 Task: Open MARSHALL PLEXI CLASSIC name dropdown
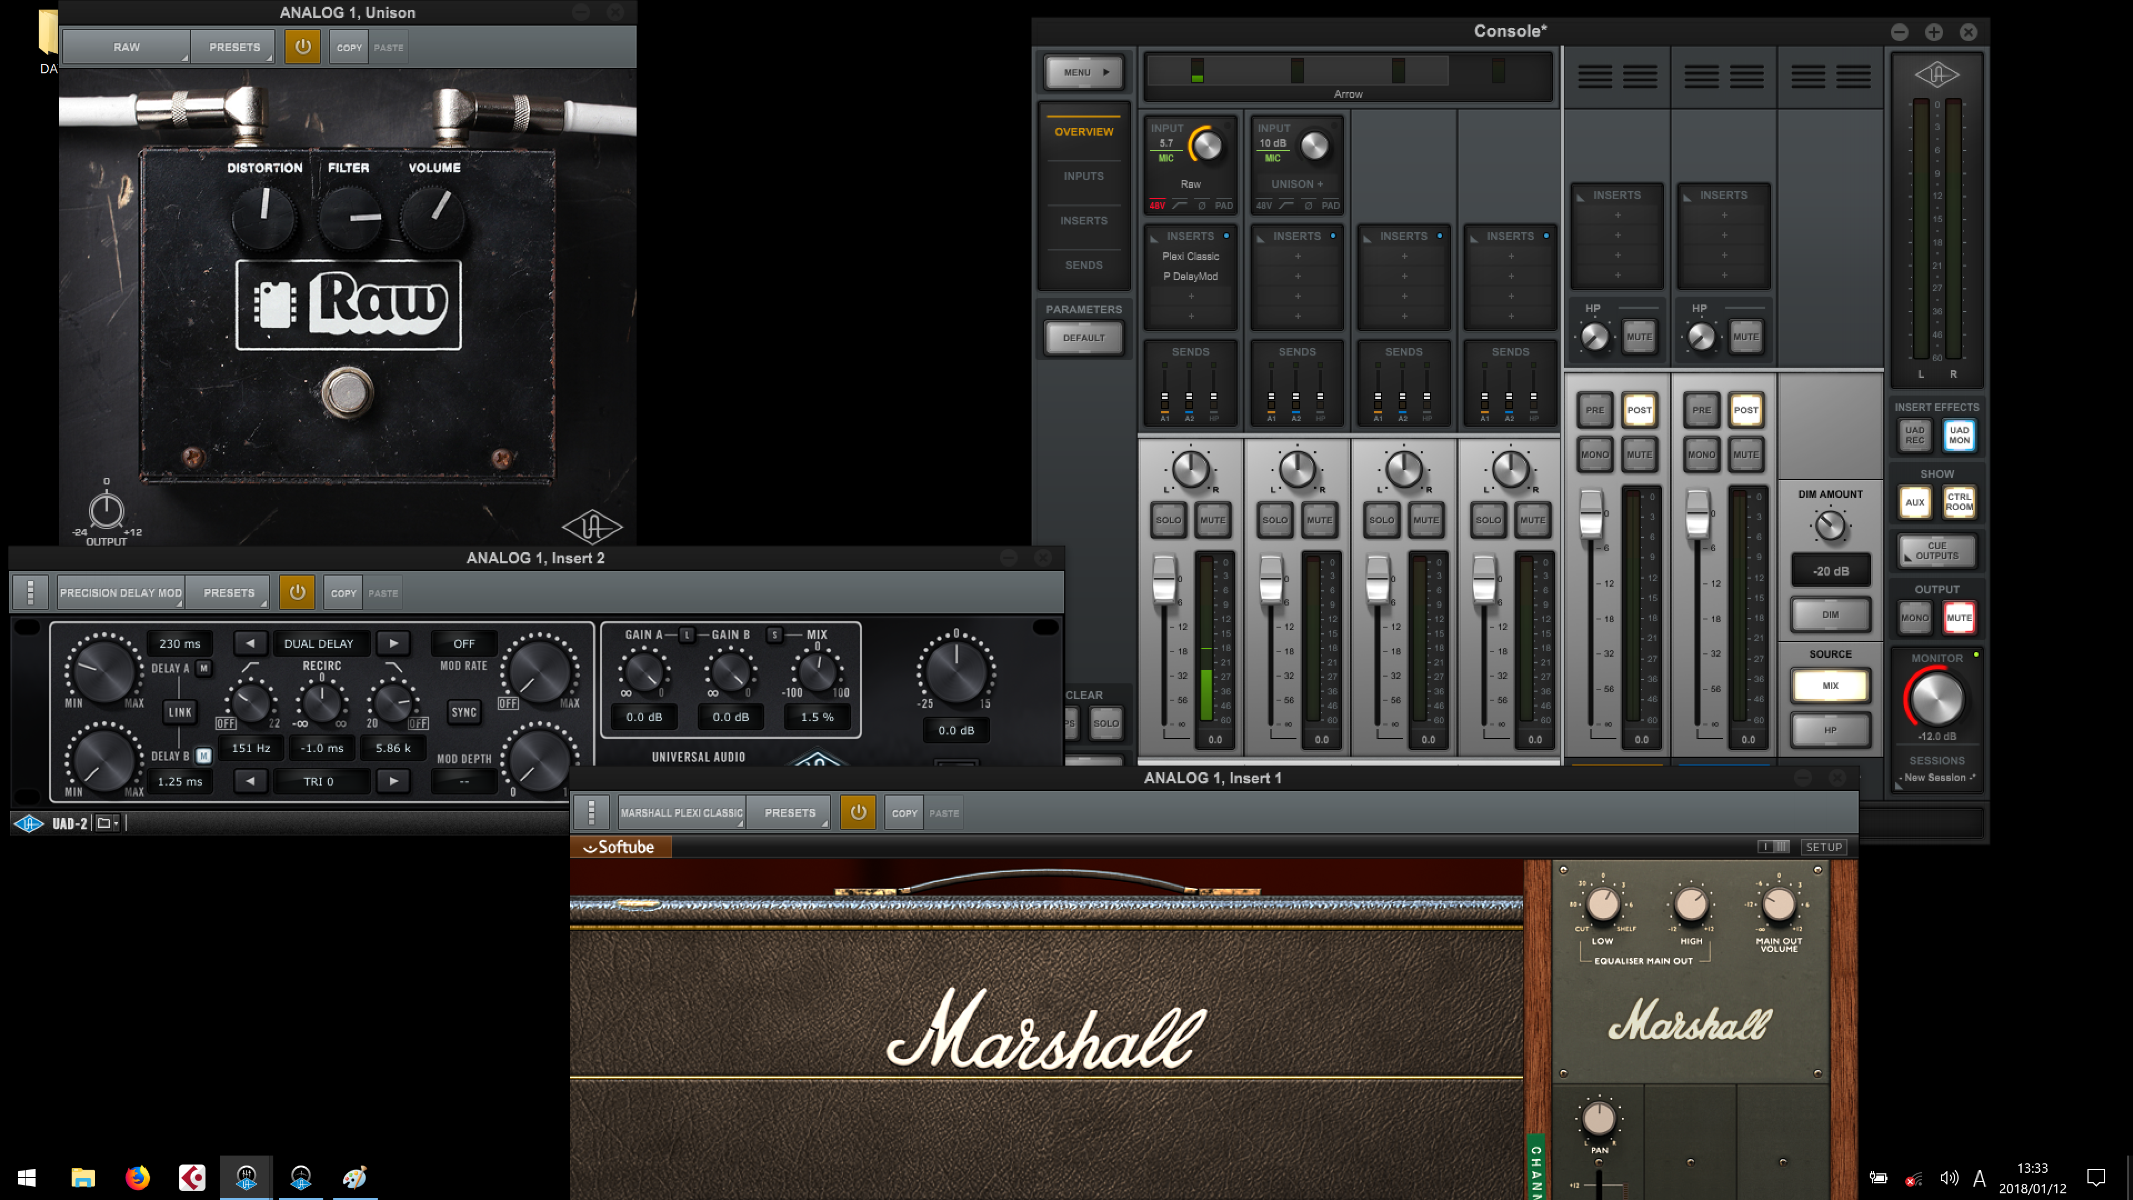click(682, 812)
